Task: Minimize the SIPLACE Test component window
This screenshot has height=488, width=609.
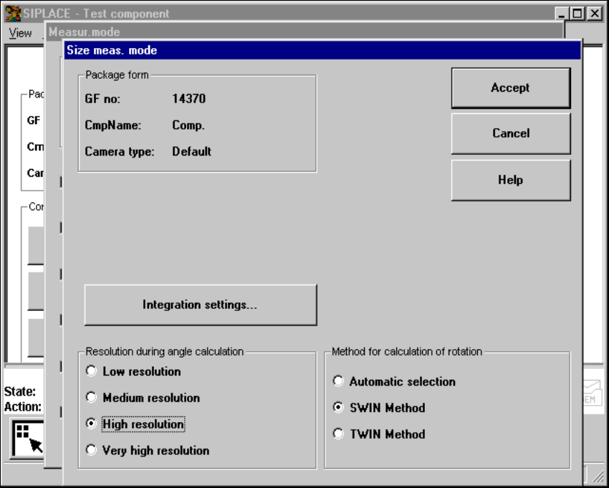Action: (x=562, y=14)
